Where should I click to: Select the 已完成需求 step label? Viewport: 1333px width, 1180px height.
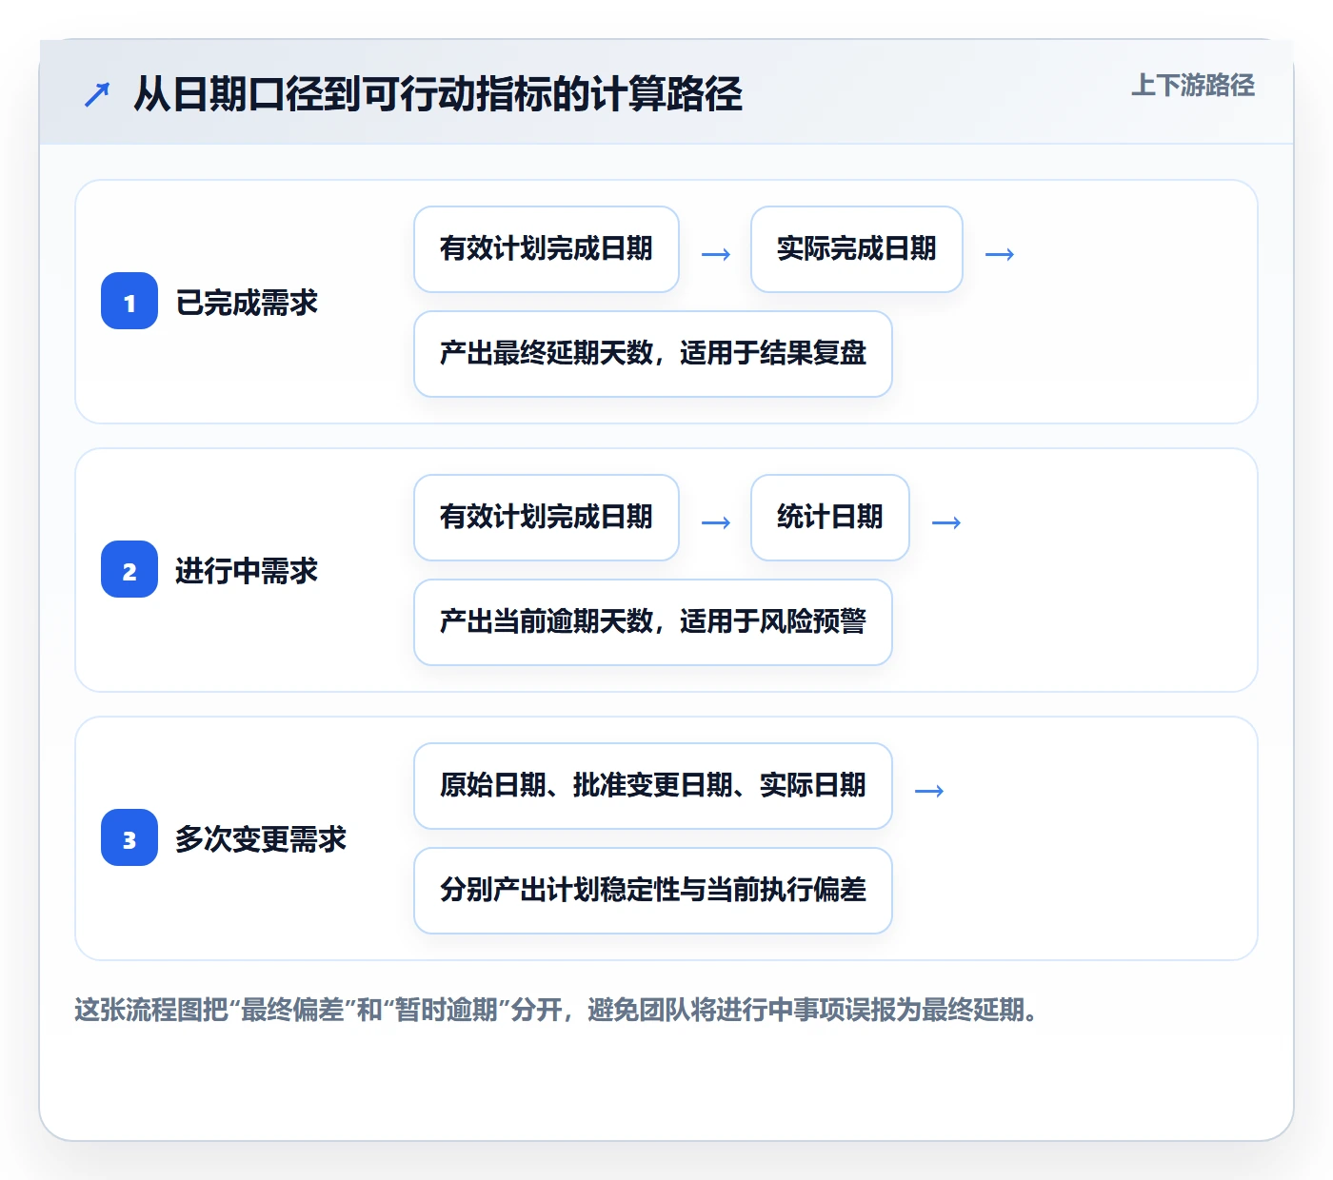247,303
